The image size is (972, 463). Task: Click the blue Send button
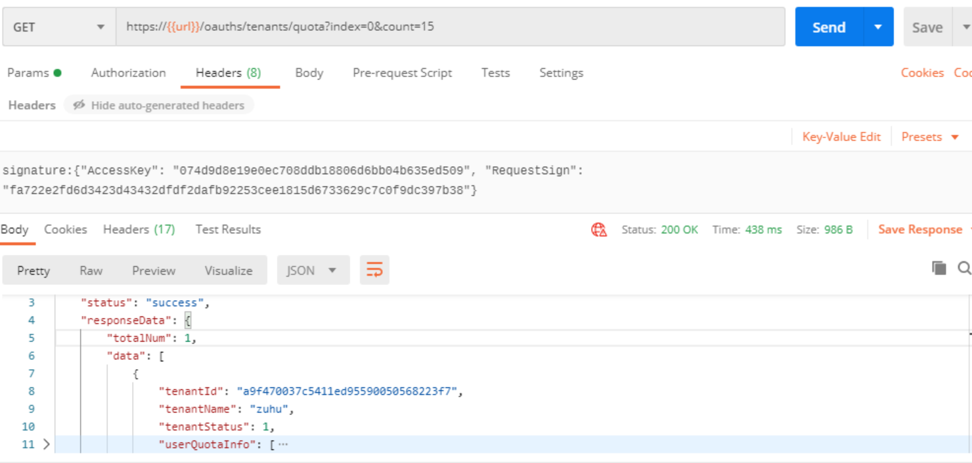coord(828,27)
